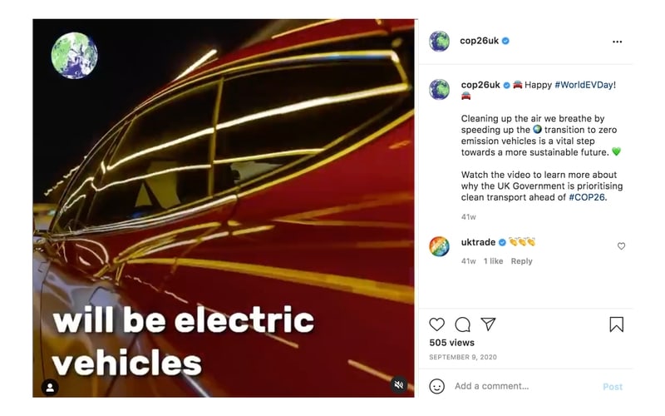The width and height of the screenshot is (665, 416).
Task: Open the emoji picker smiley icon
Action: click(437, 386)
